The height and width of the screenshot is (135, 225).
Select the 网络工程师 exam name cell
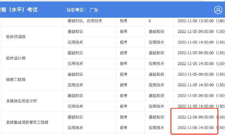[x=16, y=79]
